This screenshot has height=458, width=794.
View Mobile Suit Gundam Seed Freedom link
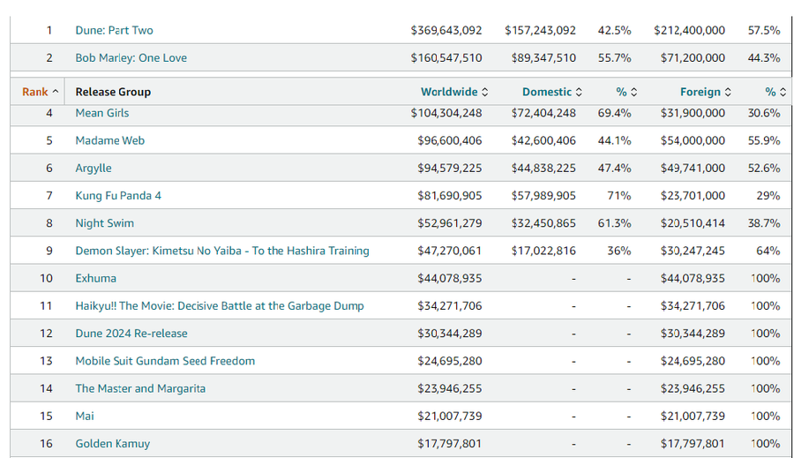coord(165,361)
